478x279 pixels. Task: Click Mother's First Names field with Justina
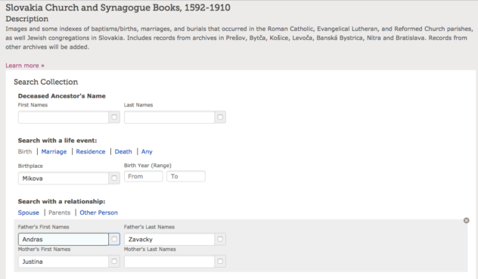tap(63, 262)
